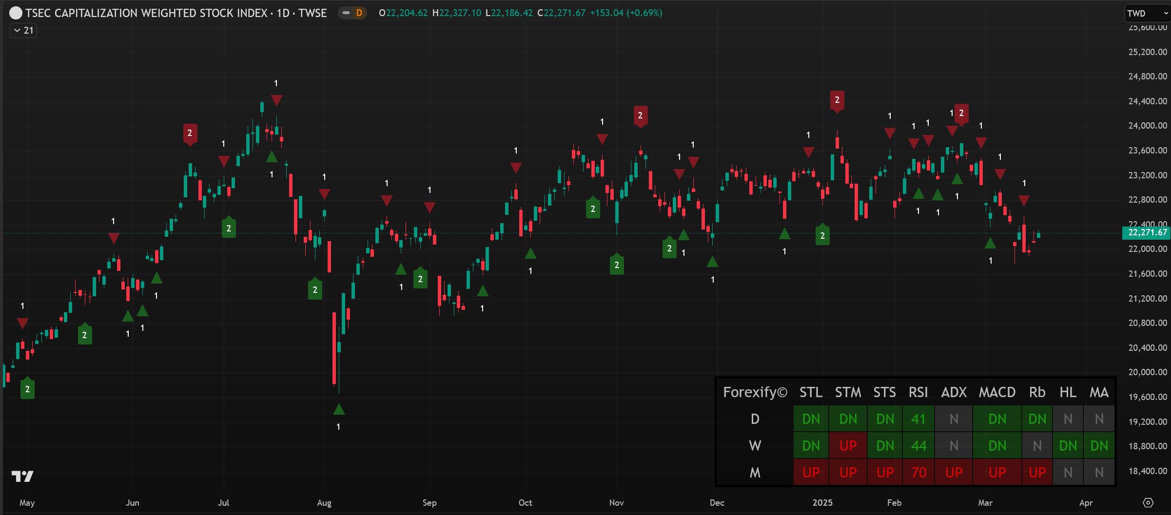Click the Apr label on the time axis
Screen dimensions: 1171x515
tap(1086, 502)
